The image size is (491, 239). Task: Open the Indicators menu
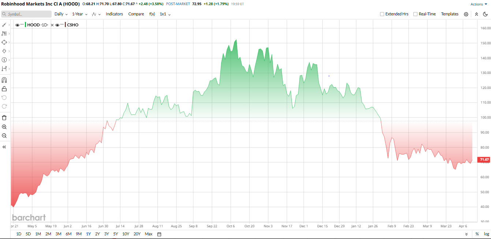click(114, 14)
